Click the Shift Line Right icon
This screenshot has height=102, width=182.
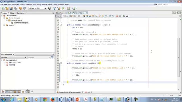pyautogui.click(x=113, y=16)
